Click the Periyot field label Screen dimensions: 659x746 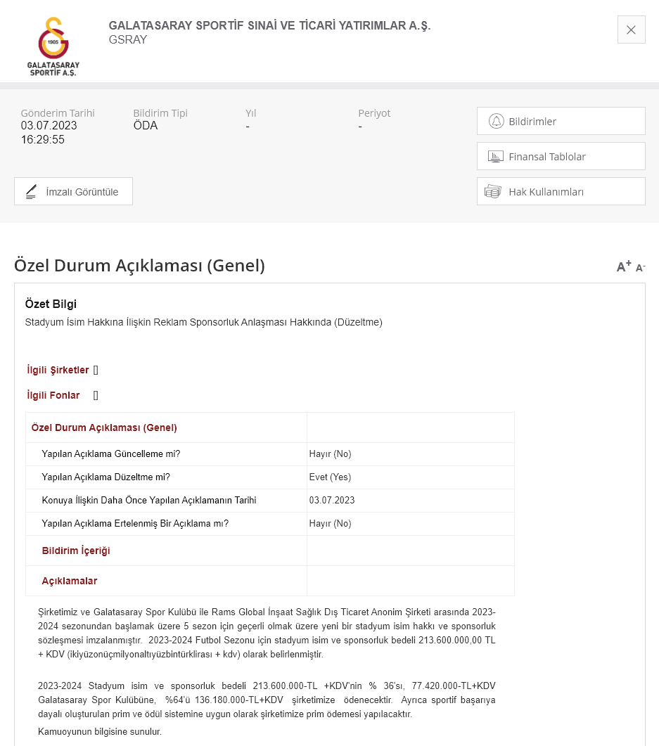374,113
